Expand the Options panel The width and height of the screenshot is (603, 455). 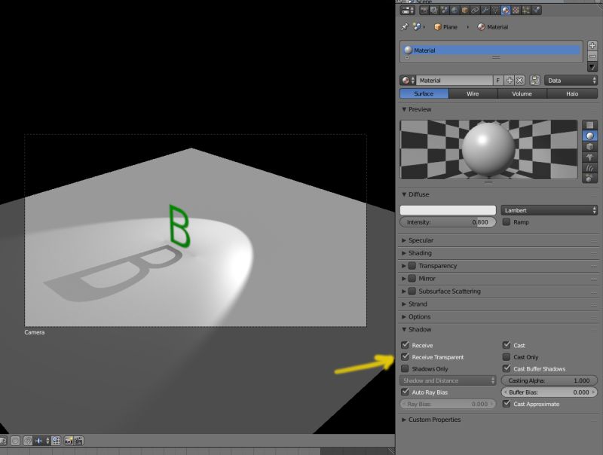416,316
